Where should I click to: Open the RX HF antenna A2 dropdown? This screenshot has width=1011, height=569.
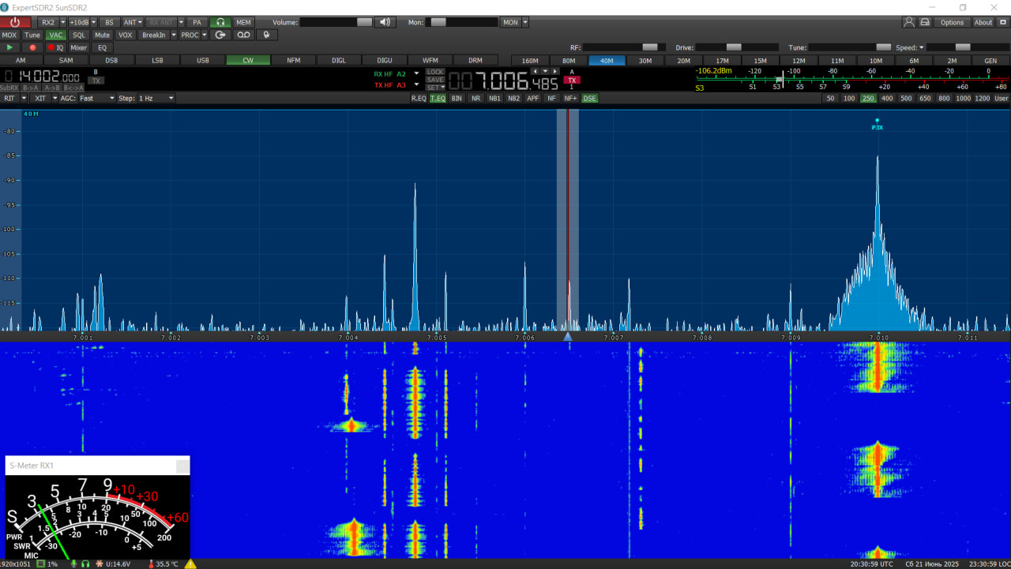416,73
